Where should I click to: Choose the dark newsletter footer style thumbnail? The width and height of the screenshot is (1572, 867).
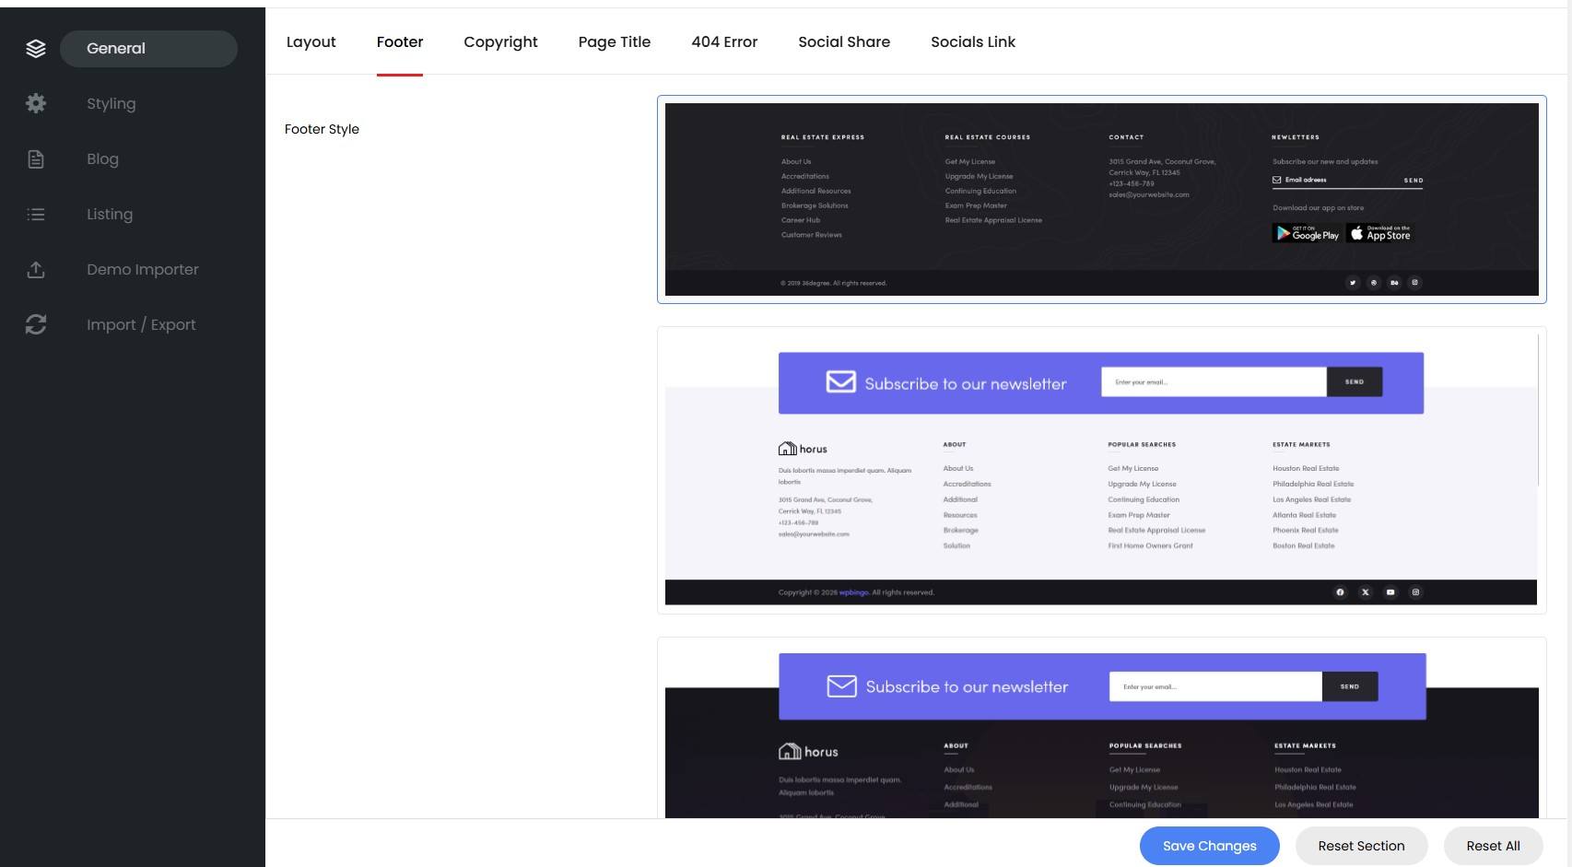1101,728
